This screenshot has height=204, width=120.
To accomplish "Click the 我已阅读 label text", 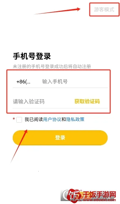I will click(x=34, y=119).
